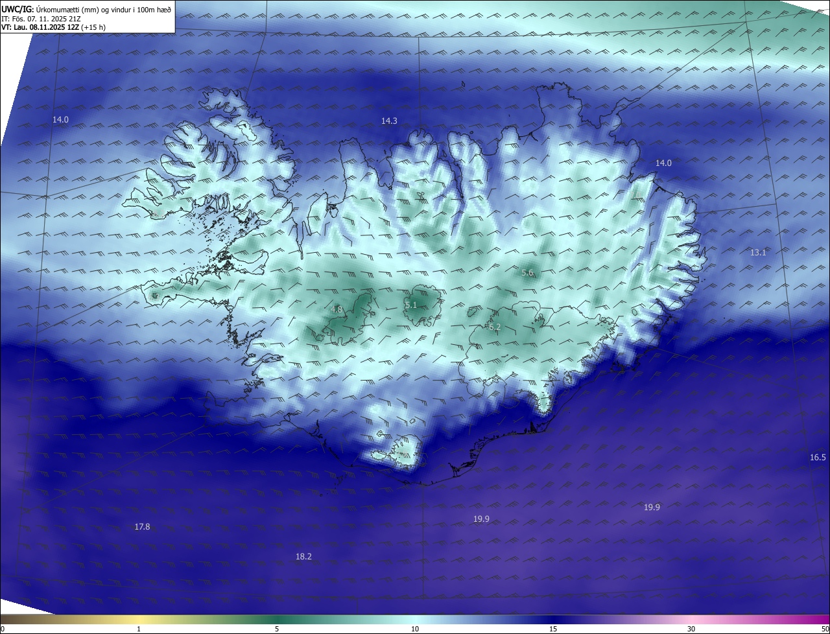The width and height of the screenshot is (830, 634).
Task: Click the colorbar tick label 0
Action: point(2,629)
